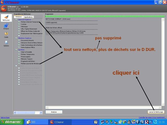Select the CCleaner taskbar button
Screen dimensions: 167x125
(x=60, y=122)
